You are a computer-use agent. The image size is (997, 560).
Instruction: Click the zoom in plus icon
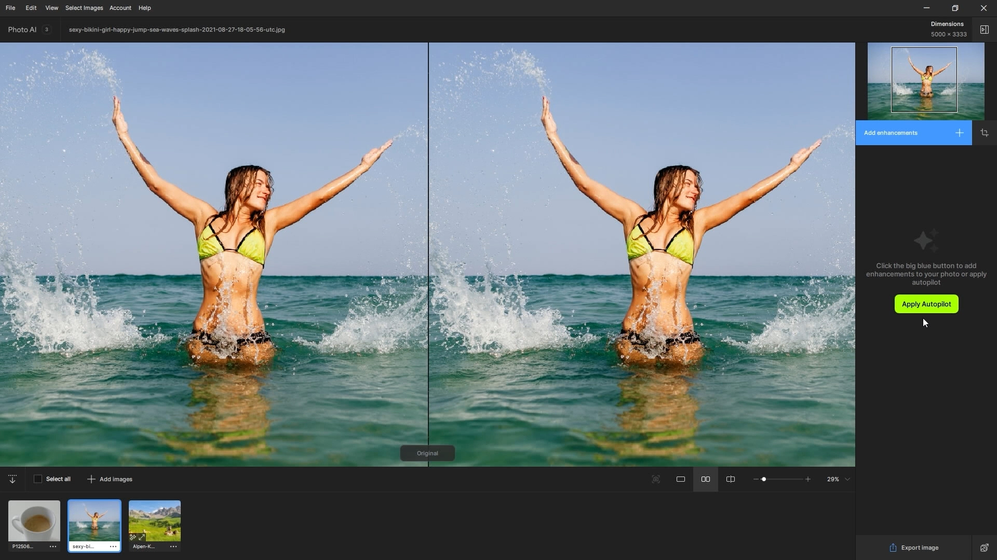pos(807,479)
